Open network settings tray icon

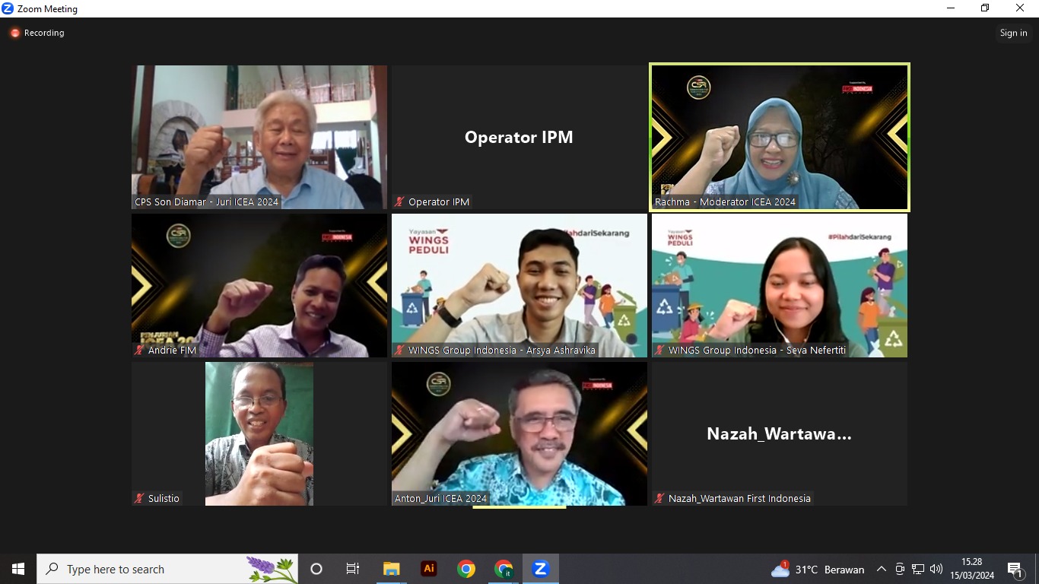tap(918, 569)
